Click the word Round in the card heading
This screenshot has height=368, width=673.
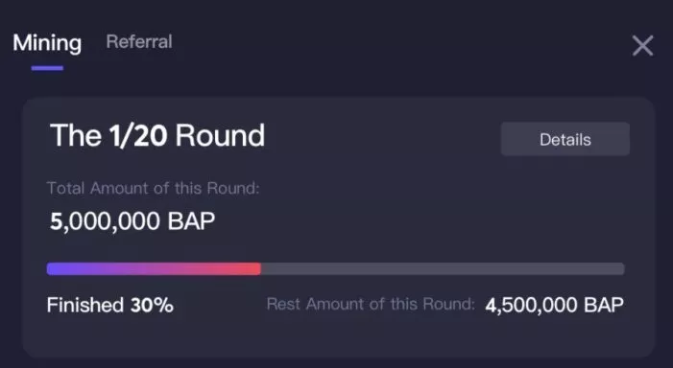click(220, 136)
